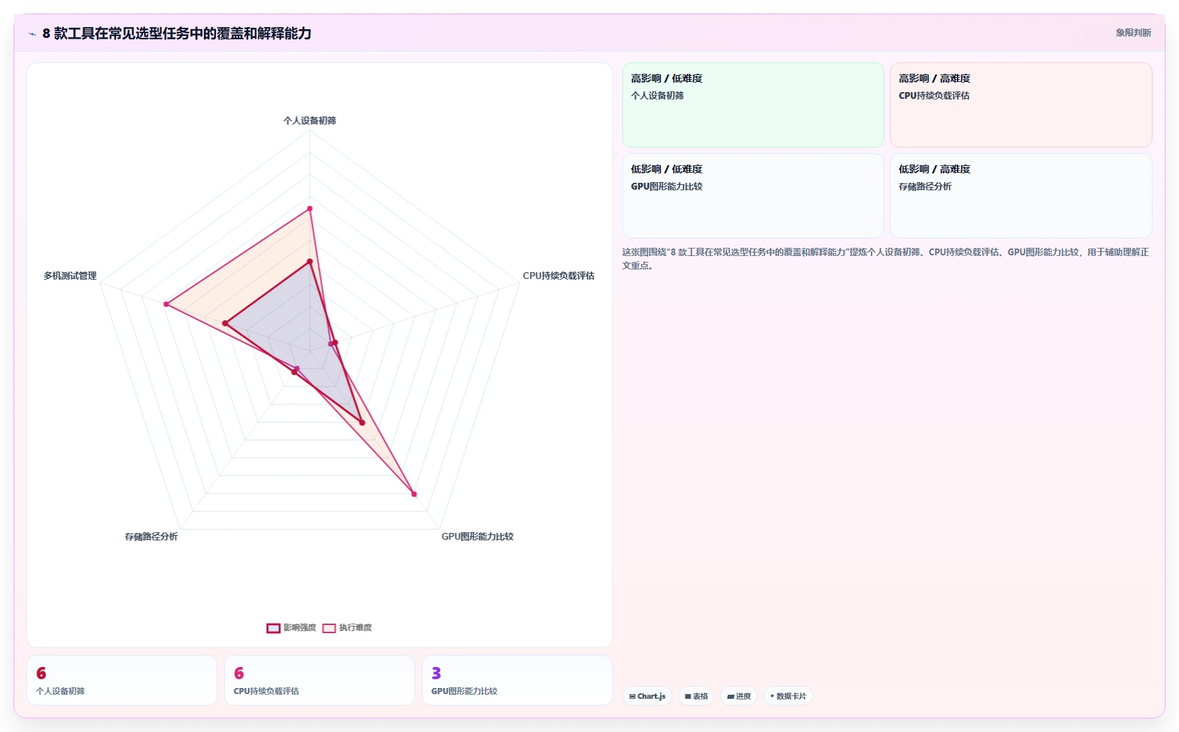Click the stat card labeled GPU图形能力比较
Viewport: 1179px width, 732px height.
click(x=517, y=680)
